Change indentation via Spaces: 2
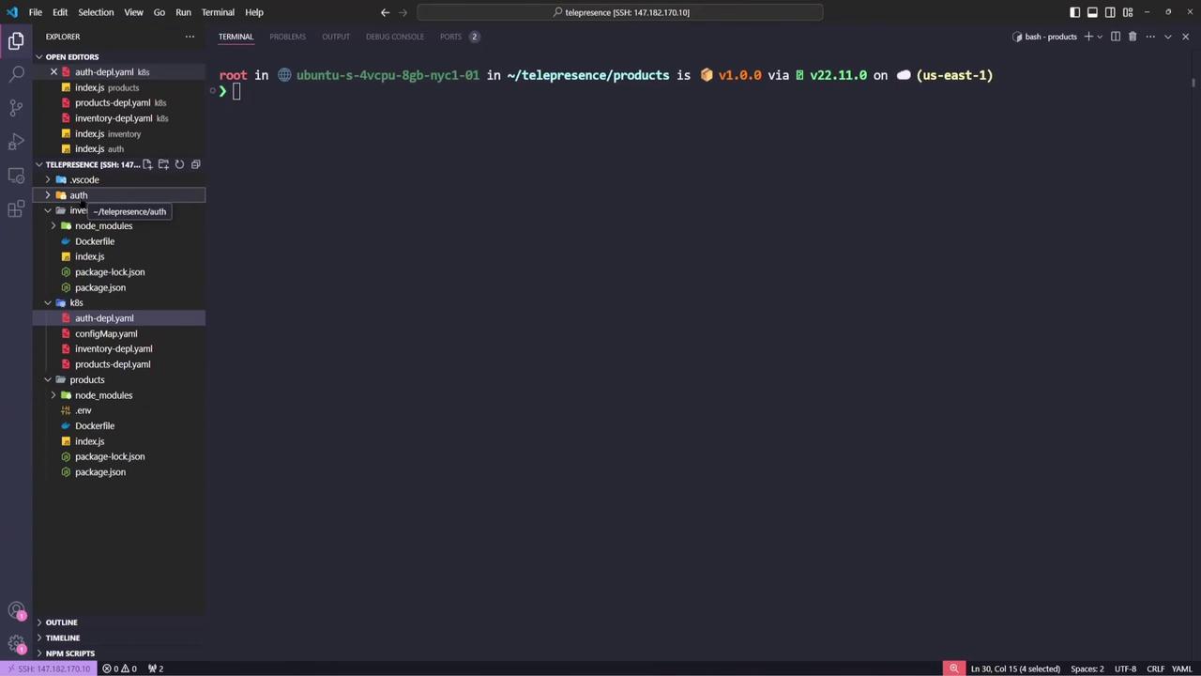 pyautogui.click(x=1087, y=668)
